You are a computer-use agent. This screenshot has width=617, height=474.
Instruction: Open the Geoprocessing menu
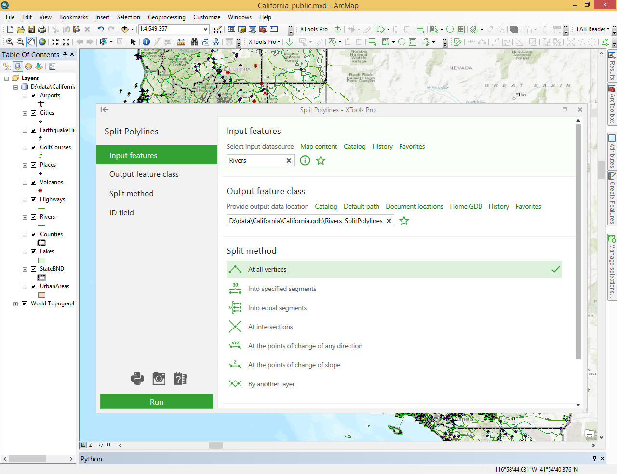[x=166, y=17]
